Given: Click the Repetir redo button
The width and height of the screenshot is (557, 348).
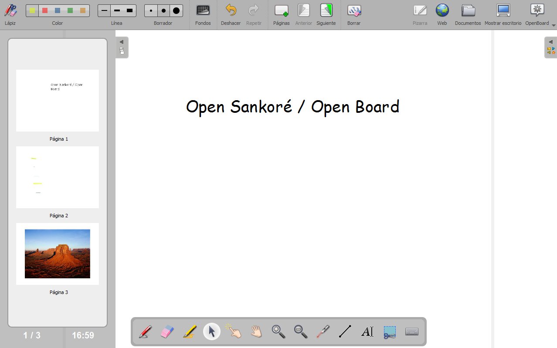Looking at the screenshot, I should point(254,14).
